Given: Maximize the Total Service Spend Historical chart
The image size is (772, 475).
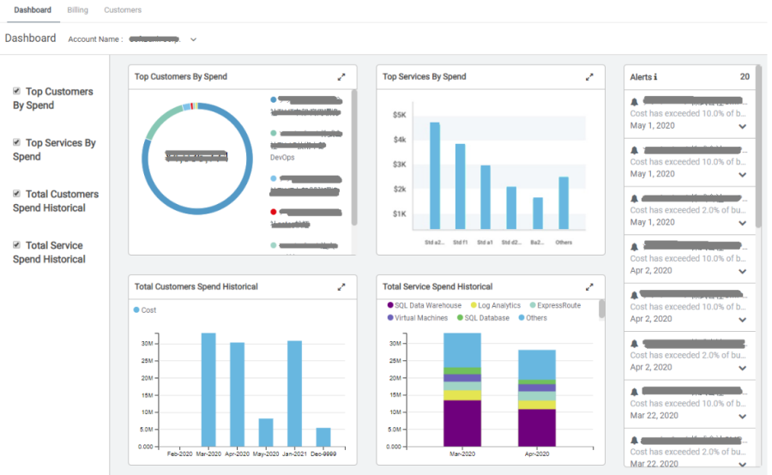Looking at the screenshot, I should coord(589,287).
